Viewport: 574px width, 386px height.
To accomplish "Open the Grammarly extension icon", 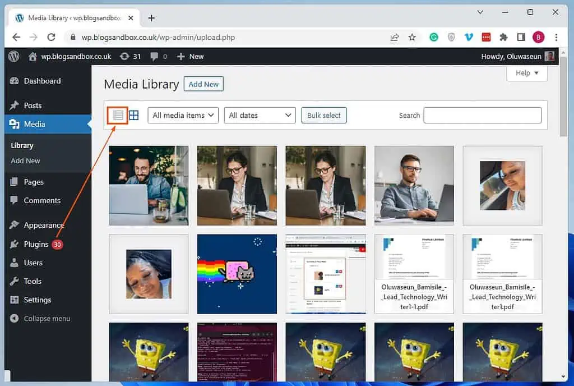I will tap(434, 37).
